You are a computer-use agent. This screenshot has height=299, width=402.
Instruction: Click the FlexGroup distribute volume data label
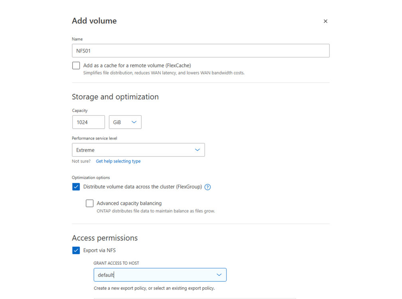pos(142,187)
